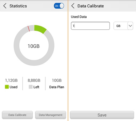Click the gray remaining portion of the ring
This screenshot has width=136, height=121.
(34, 63)
